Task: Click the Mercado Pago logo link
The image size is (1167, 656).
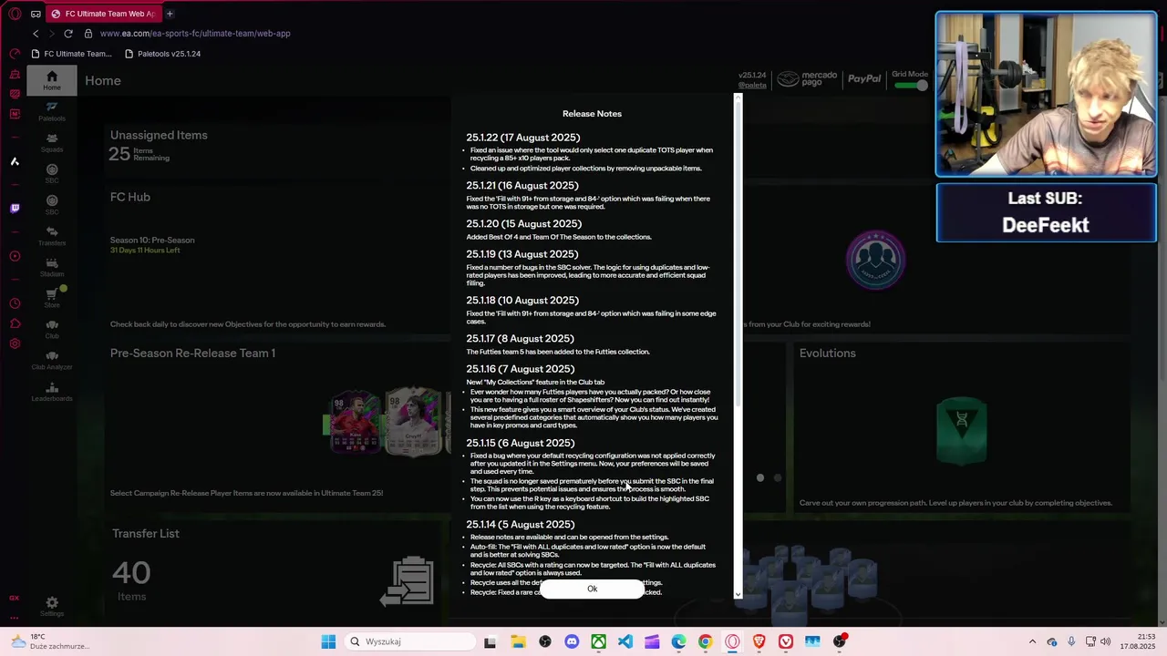Action: [x=807, y=80]
